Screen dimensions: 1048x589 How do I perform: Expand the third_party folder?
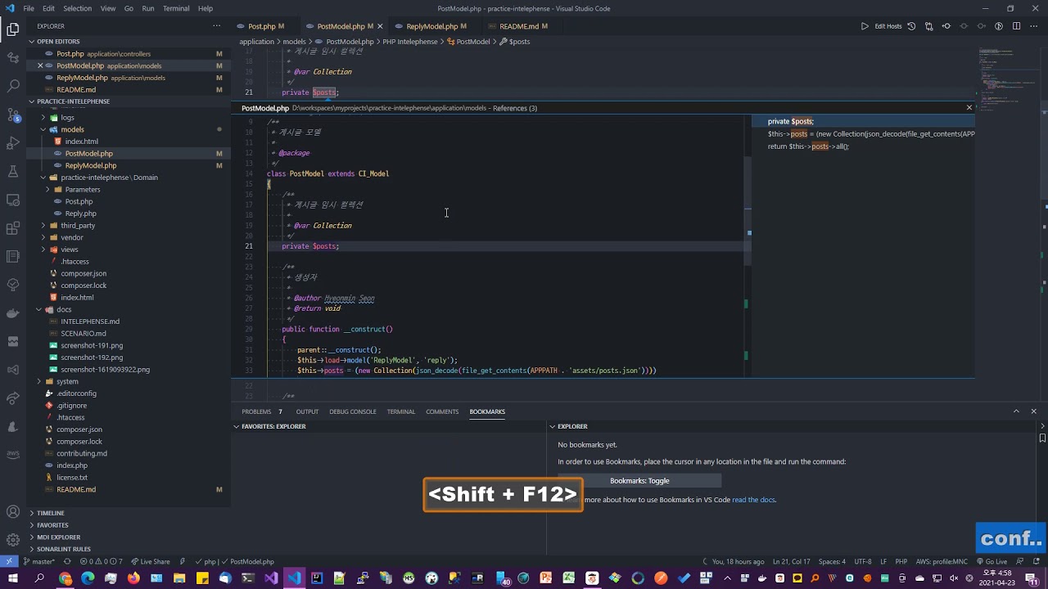coord(78,226)
